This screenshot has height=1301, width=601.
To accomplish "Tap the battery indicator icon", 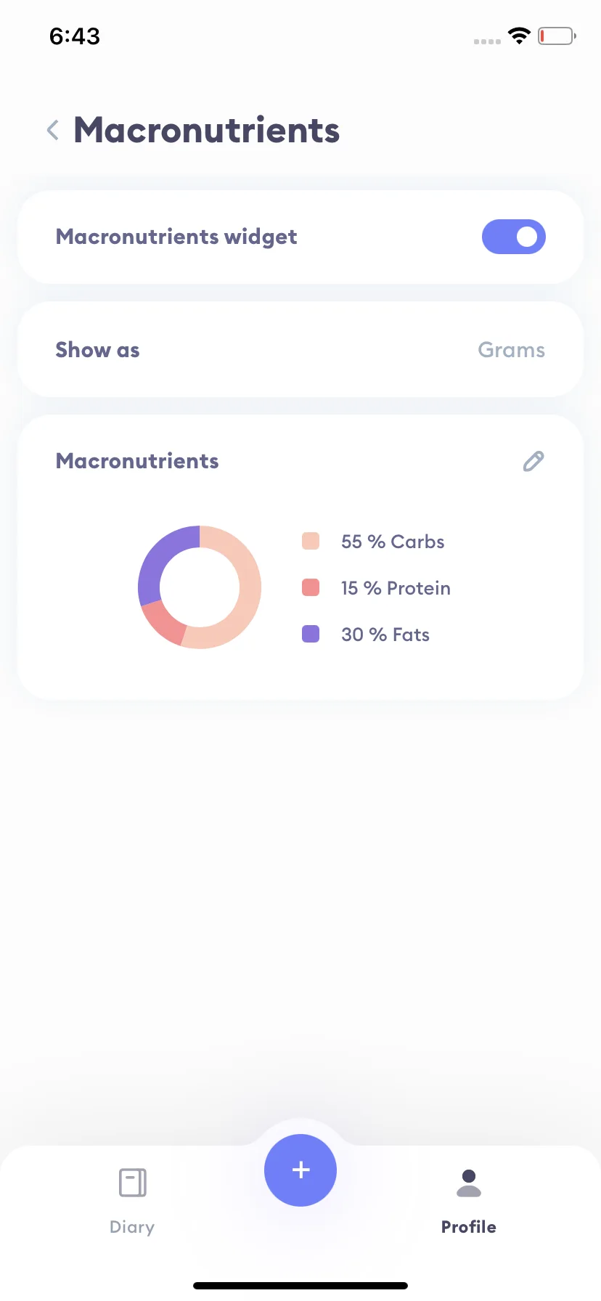I will tap(557, 36).
